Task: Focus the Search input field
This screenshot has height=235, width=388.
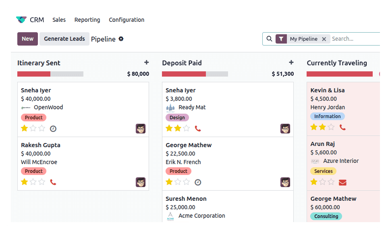Action: pos(356,39)
